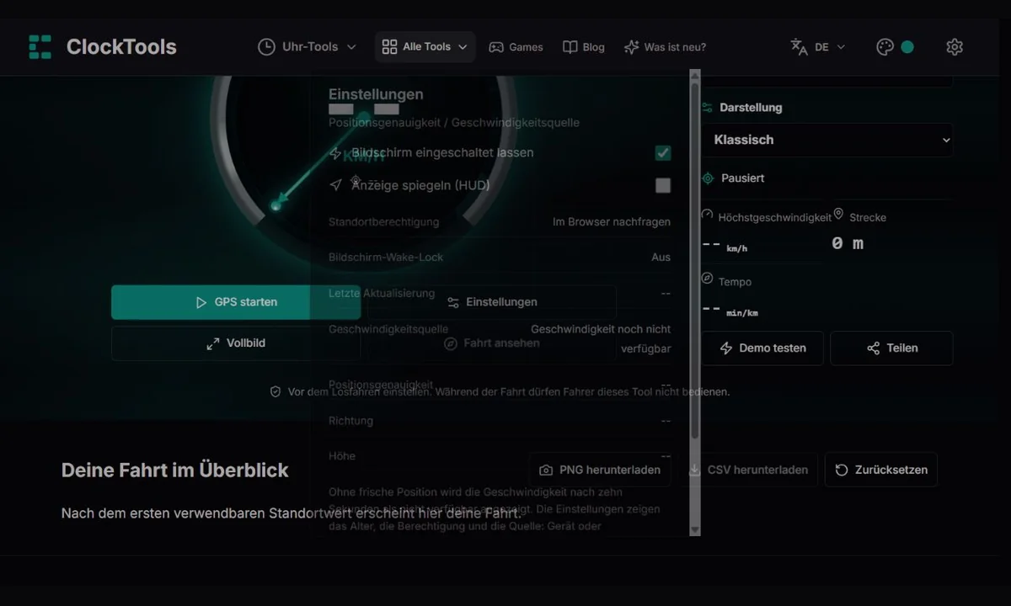Screen dimensions: 1011x606
Task: Click the Teilen share icon button
Action: [891, 348]
